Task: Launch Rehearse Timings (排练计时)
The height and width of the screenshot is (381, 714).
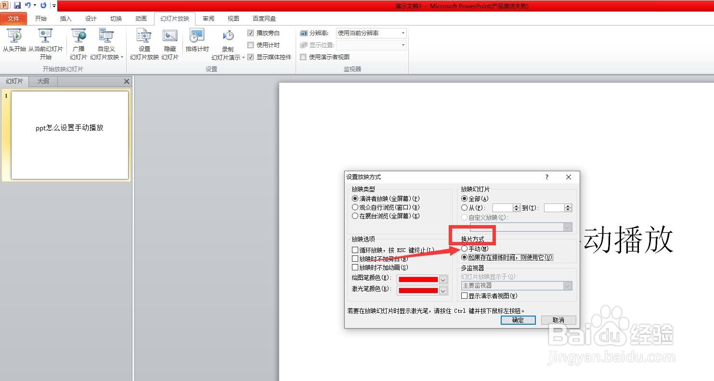Action: 196,43
